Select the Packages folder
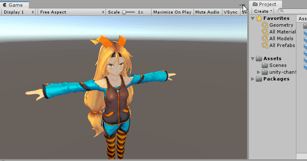The height and width of the screenshot is (161, 307). point(276,79)
